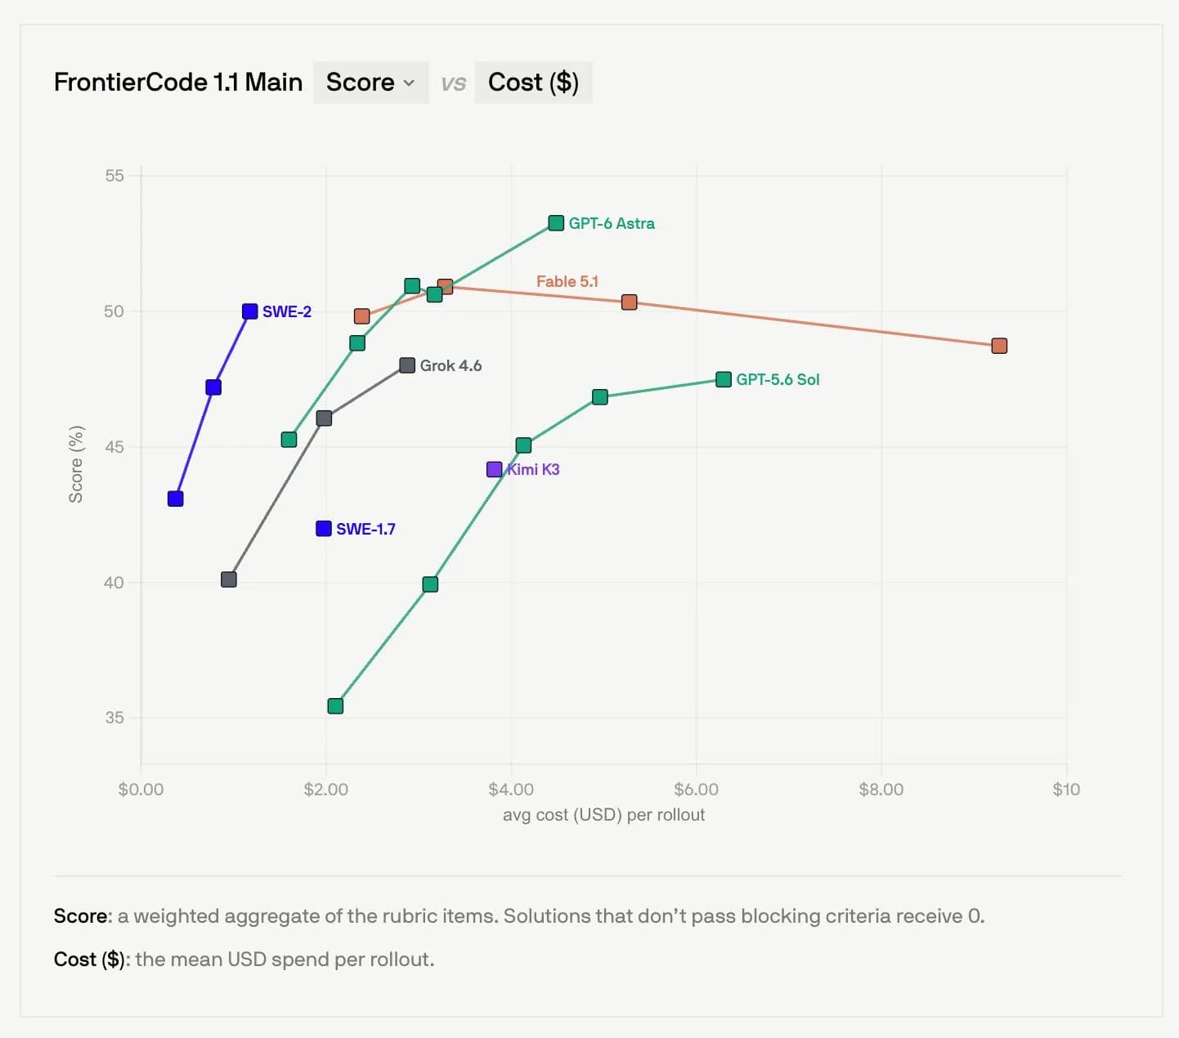Screen dimensions: 1179x1038
Task: Click the lowest SWE-2 marker near 43
Action: coord(176,499)
